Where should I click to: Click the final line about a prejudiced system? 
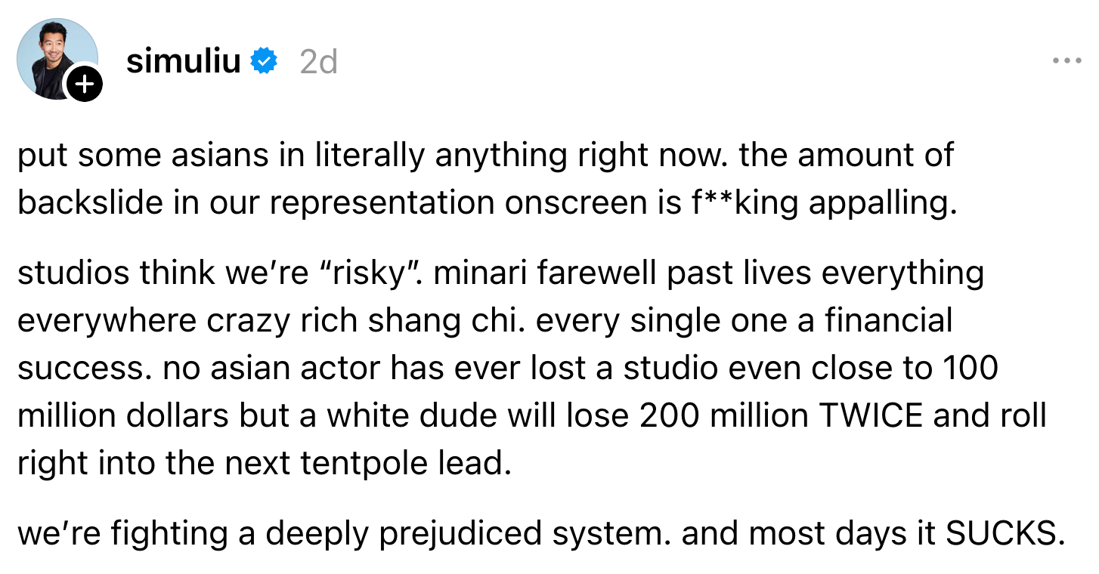[x=541, y=534]
